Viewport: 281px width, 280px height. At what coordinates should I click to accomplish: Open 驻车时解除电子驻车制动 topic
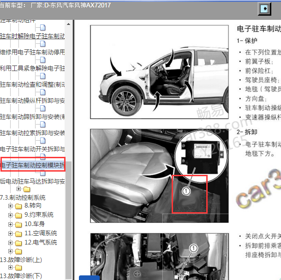(32, 36)
